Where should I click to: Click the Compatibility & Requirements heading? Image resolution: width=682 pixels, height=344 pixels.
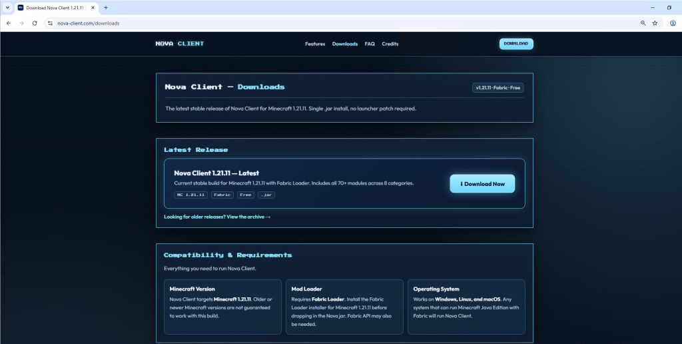coord(228,255)
